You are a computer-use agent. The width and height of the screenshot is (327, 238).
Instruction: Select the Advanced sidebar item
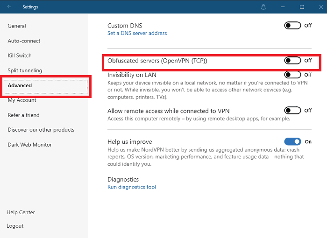[20, 85]
